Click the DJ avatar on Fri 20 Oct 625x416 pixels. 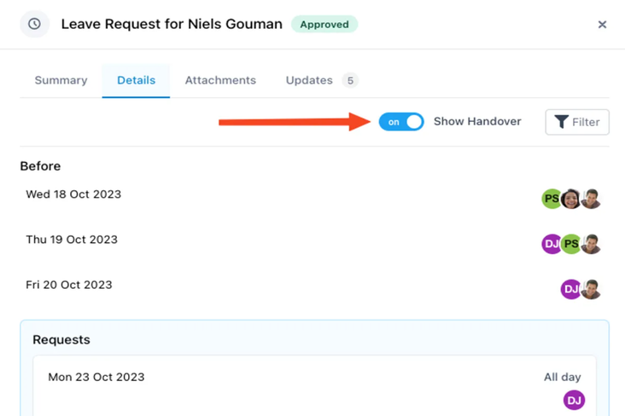point(570,290)
